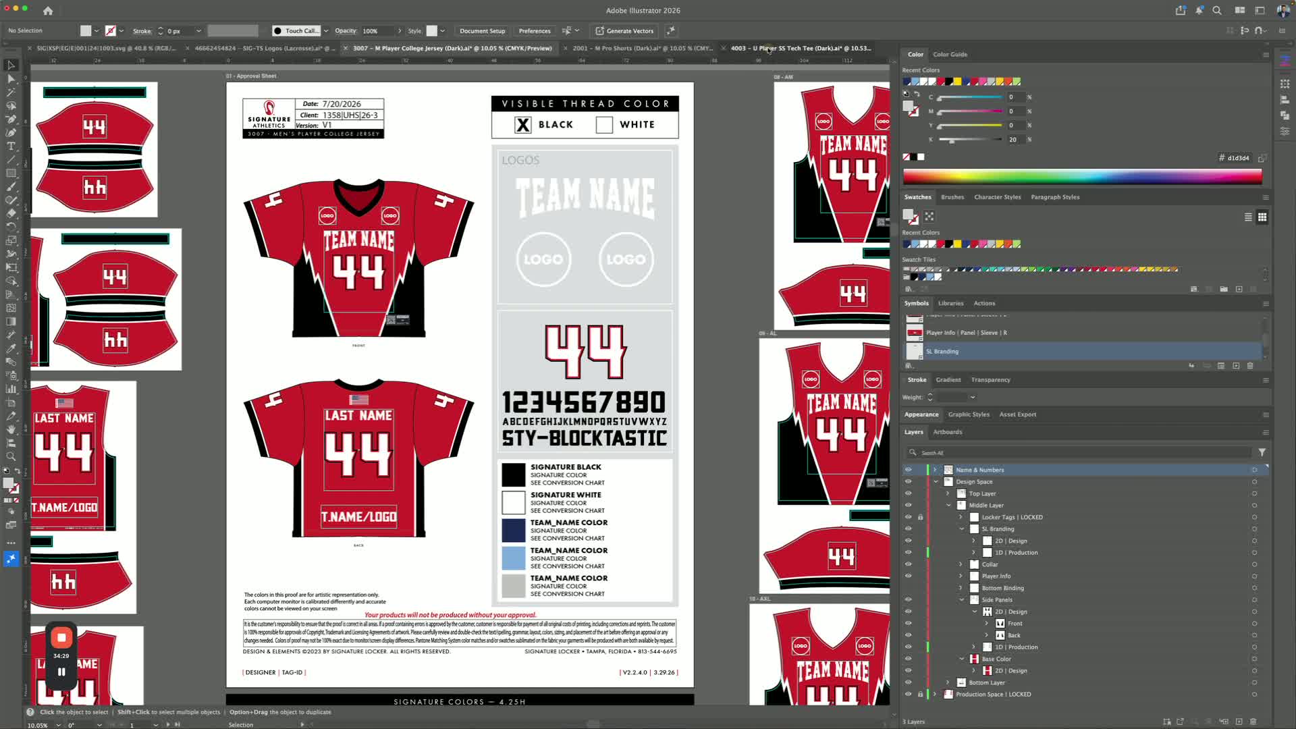Open the Arrange Documents icon
This screenshot has width=1296, height=729.
[x=1240, y=11]
